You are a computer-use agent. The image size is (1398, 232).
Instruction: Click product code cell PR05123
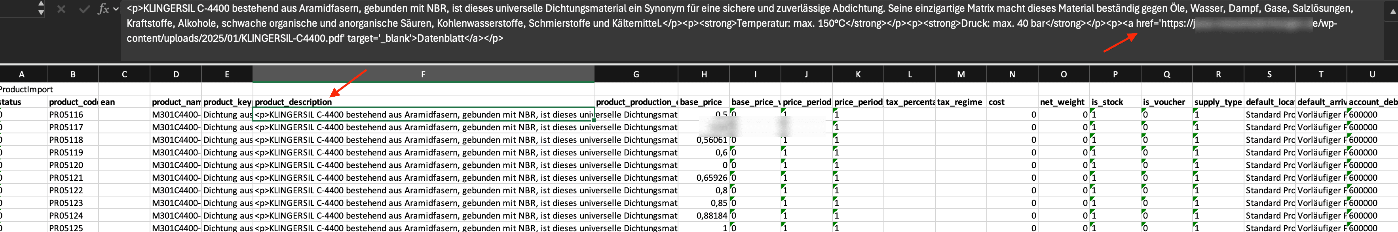(73, 203)
